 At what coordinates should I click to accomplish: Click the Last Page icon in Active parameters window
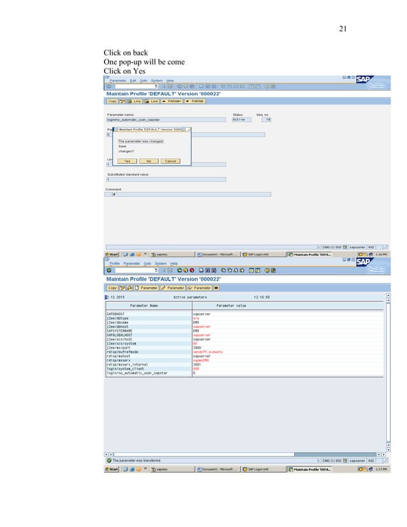coord(242,271)
